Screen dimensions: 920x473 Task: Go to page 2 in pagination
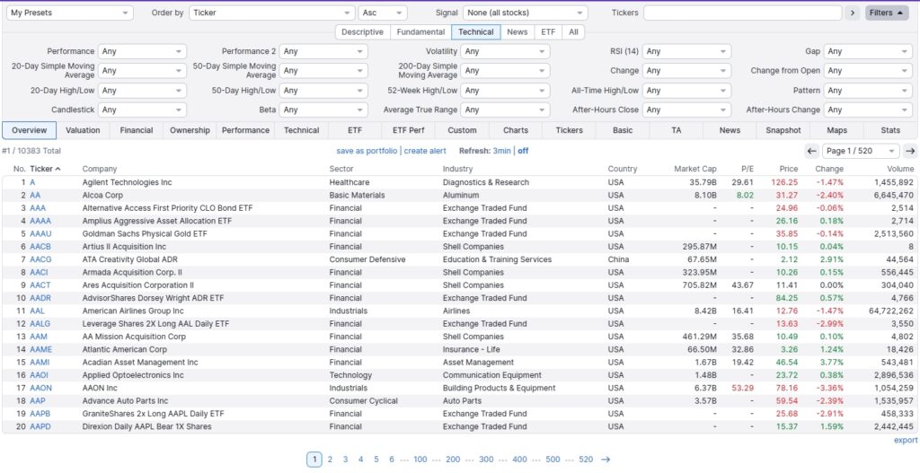[x=330, y=460]
